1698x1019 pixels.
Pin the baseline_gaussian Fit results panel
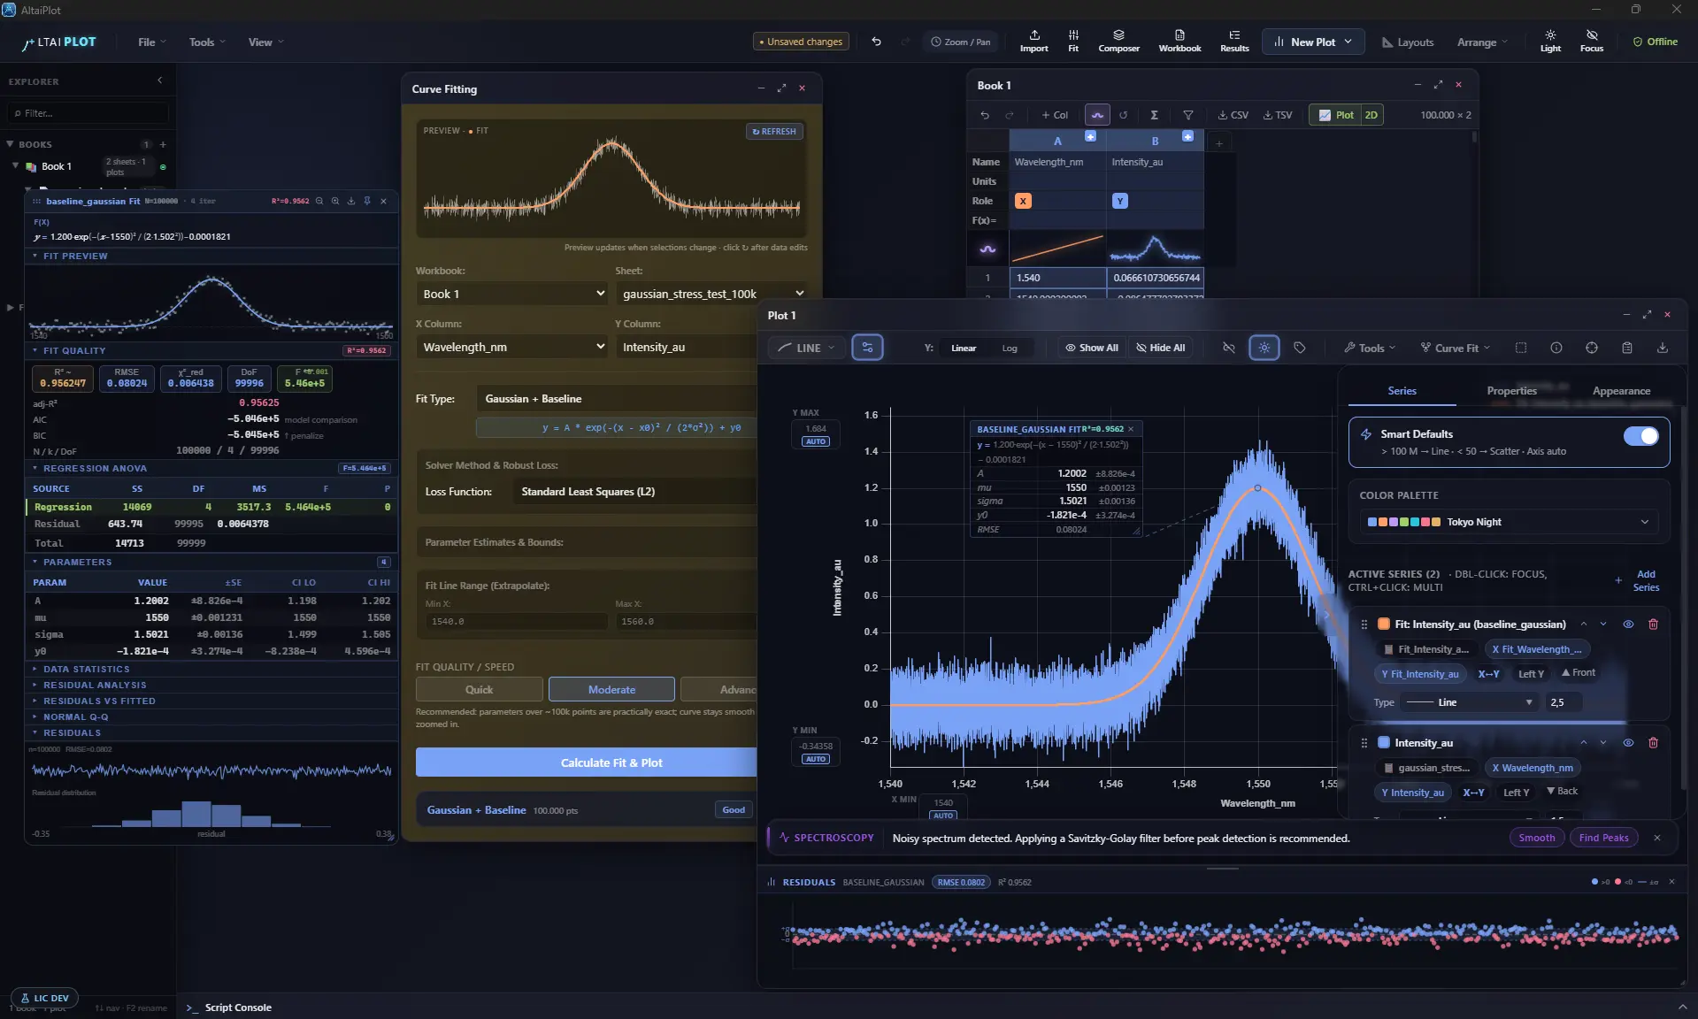pyautogui.click(x=367, y=201)
